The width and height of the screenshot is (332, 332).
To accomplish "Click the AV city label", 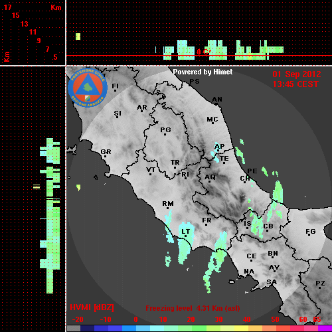I will [x=274, y=268].
